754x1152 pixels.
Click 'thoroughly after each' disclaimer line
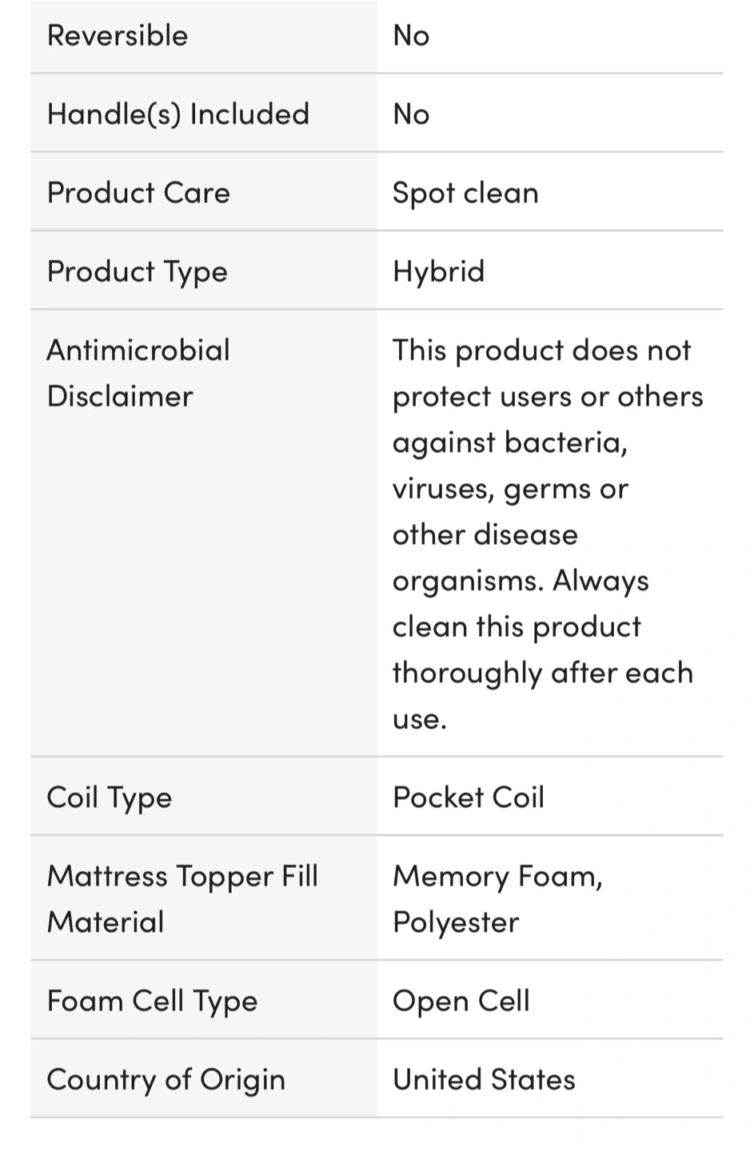pos(542,673)
